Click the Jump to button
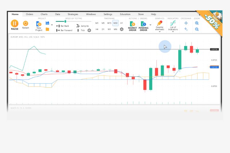 click(83, 26)
